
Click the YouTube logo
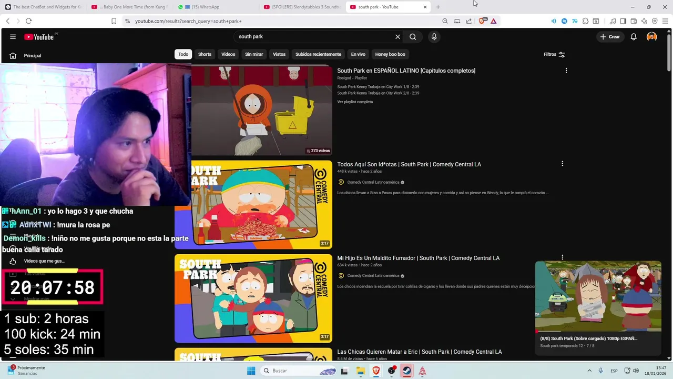tap(39, 37)
